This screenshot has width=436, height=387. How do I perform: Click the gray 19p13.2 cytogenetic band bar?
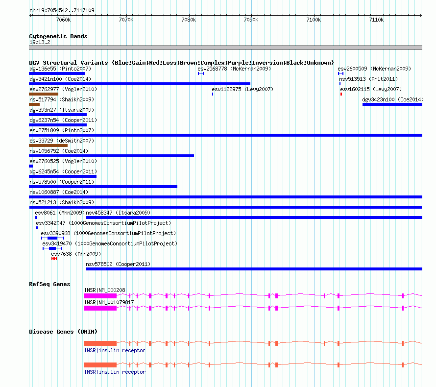[225, 48]
